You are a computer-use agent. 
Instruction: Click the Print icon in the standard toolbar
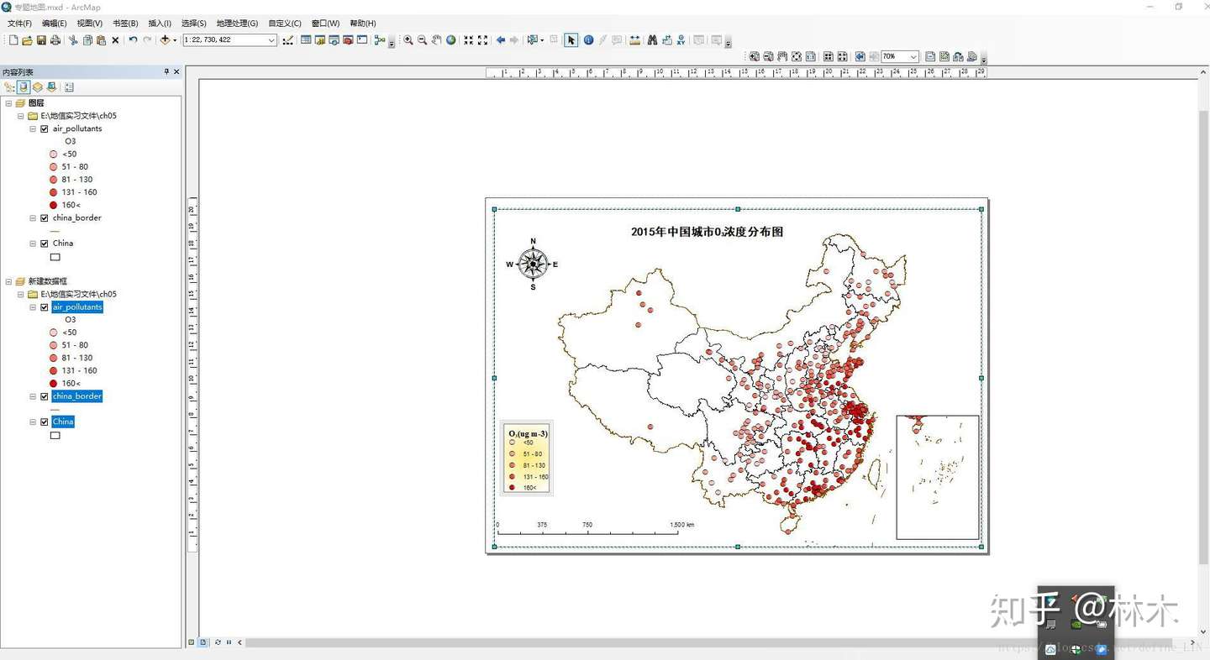click(55, 40)
